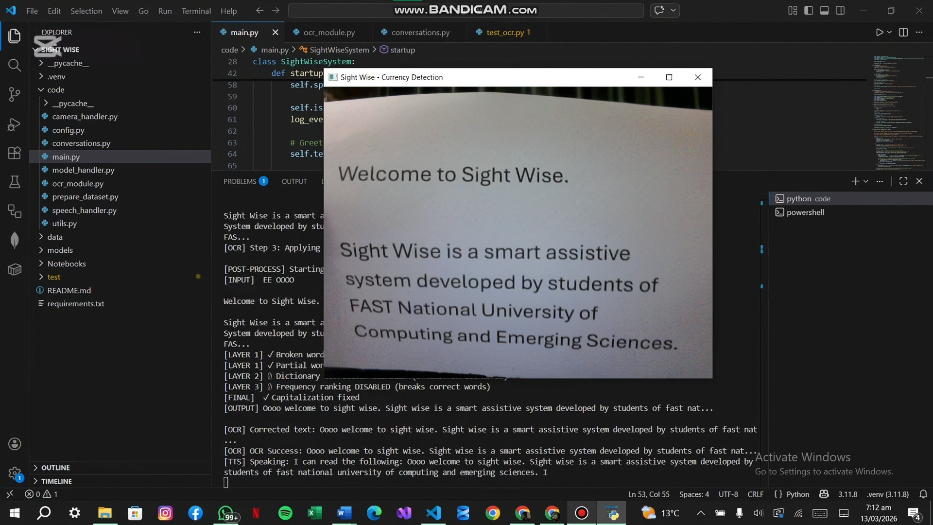Toggle the secondary side bar layout
933x525 pixels.
pos(840,11)
